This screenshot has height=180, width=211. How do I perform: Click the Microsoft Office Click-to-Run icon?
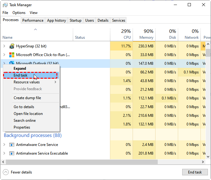point(12,55)
